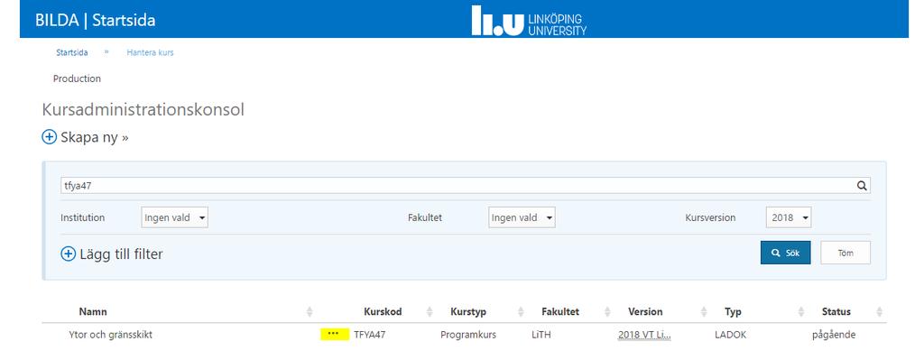The width and height of the screenshot is (924, 360).
Task: Go to the Startsida breadcrumb
Action: coord(72,52)
